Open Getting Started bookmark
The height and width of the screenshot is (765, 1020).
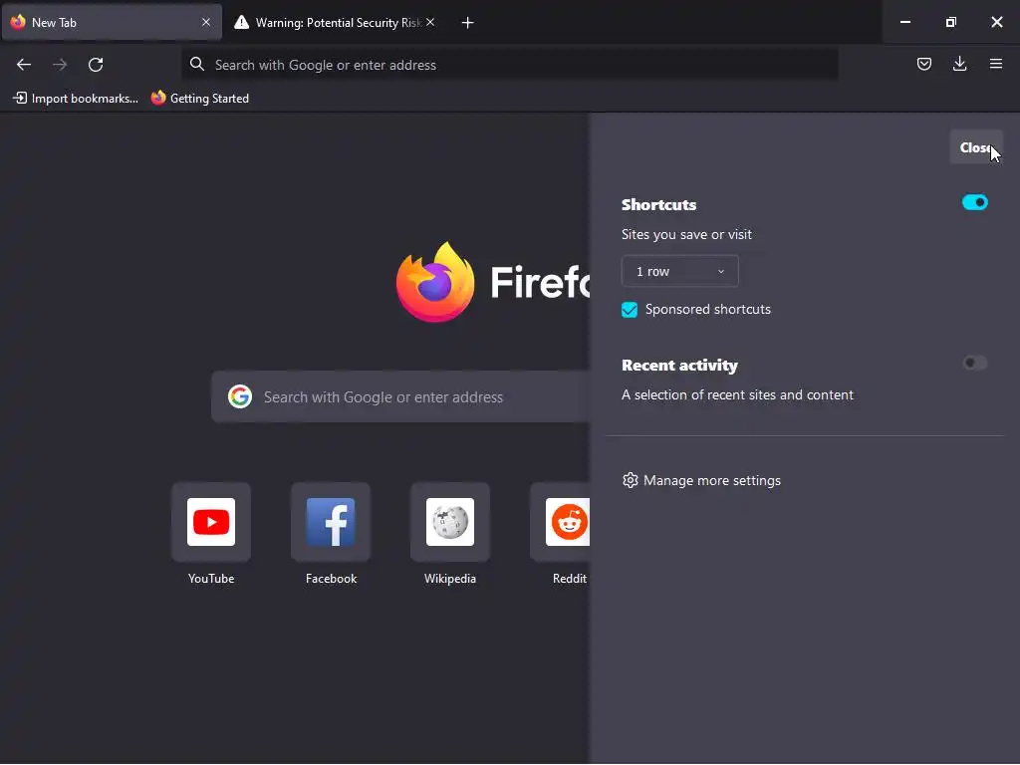(200, 99)
